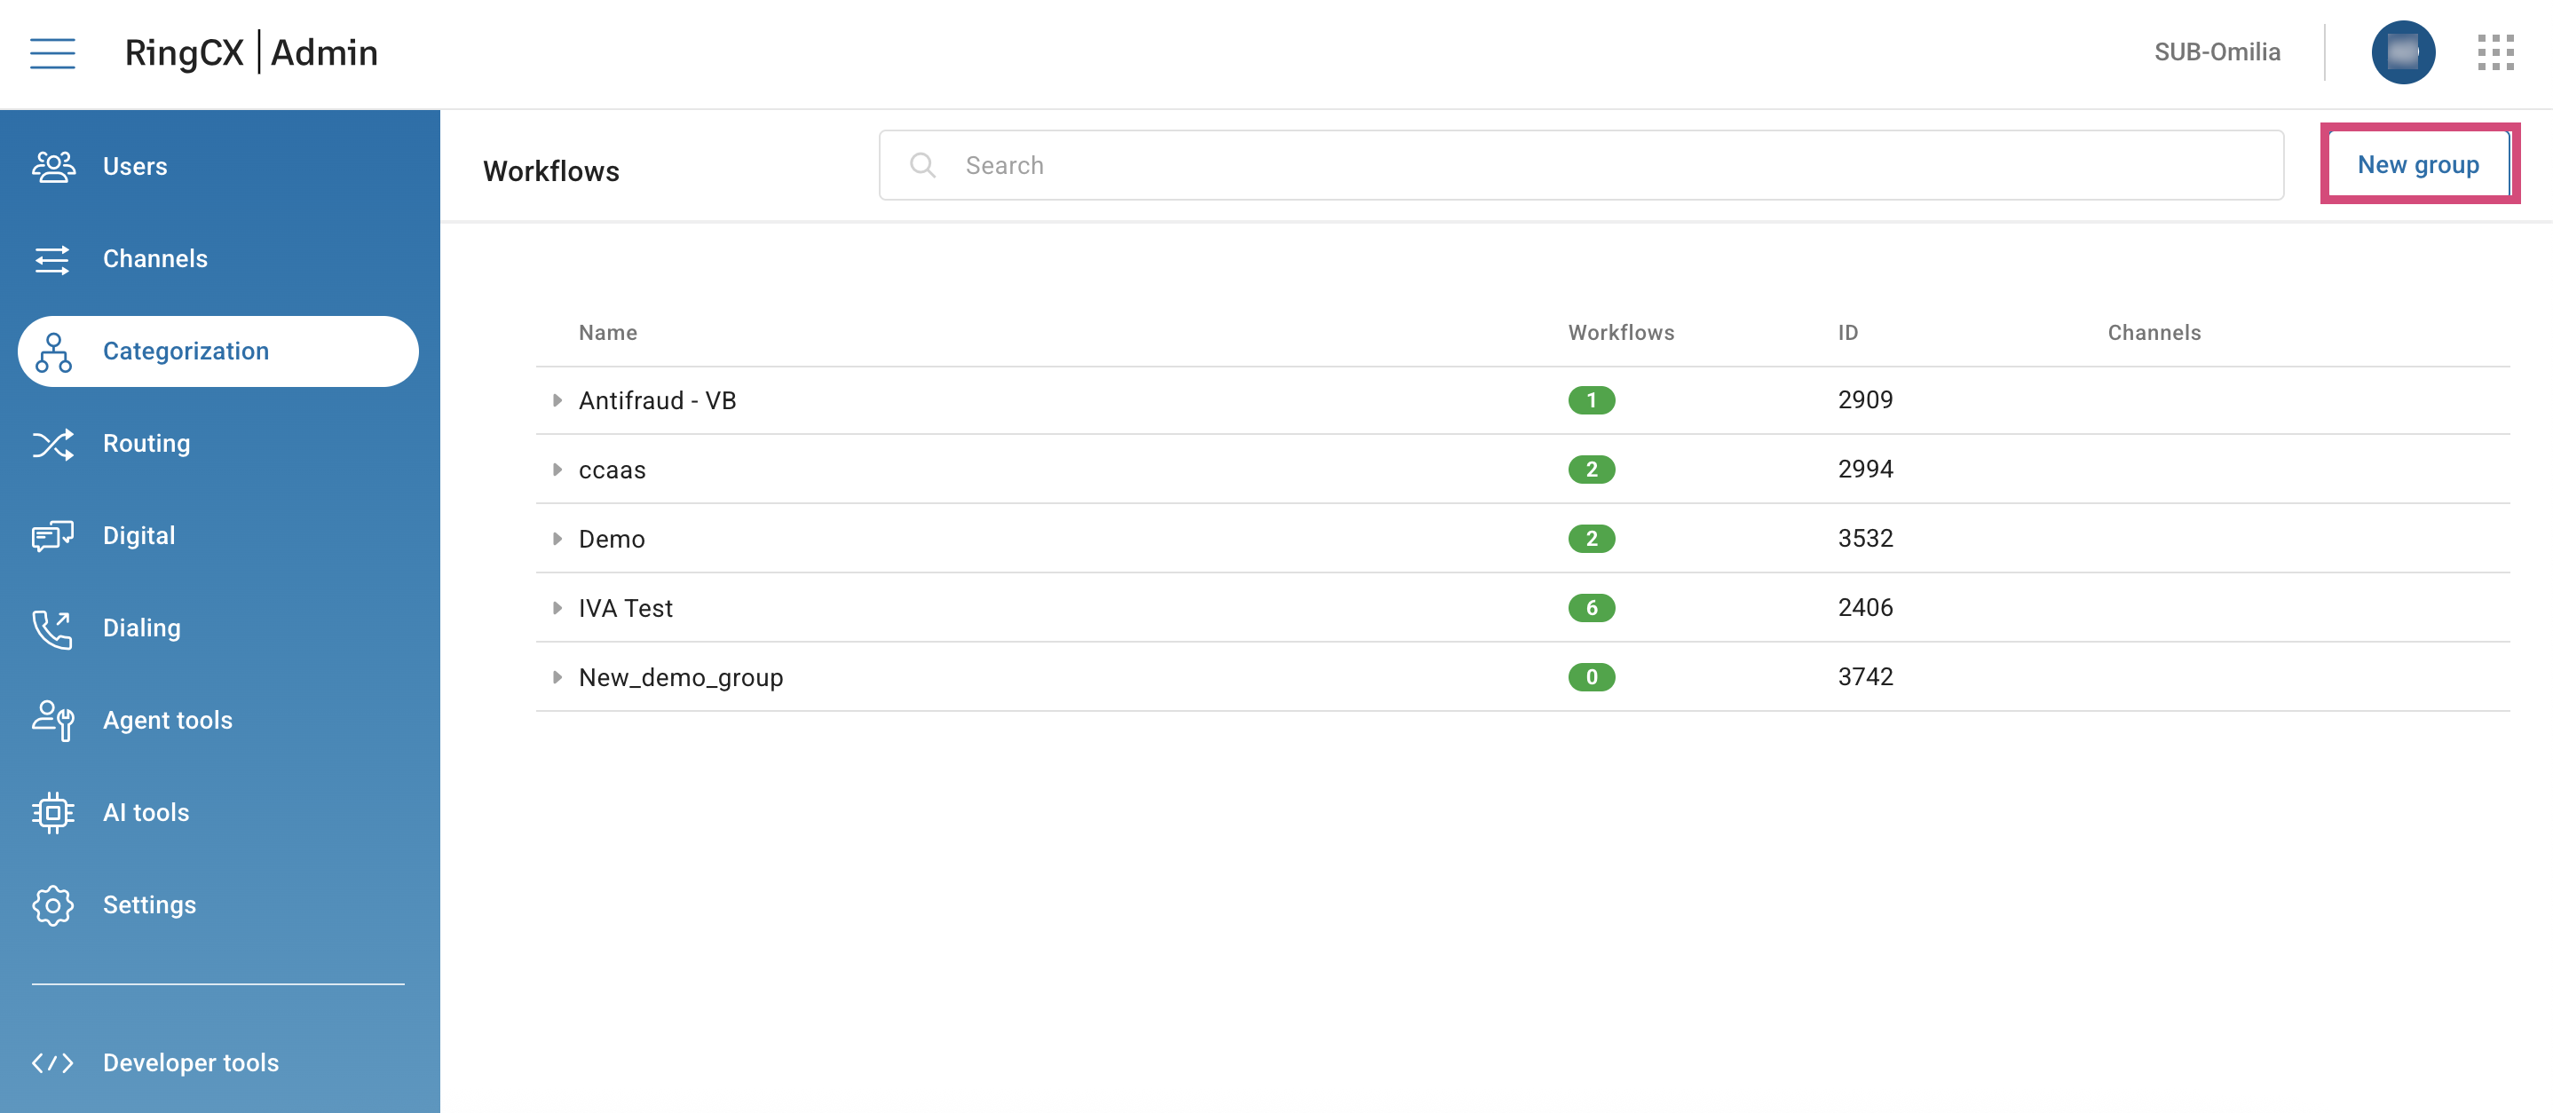Click the Developer tools code icon
Screen dimensions: 2553x1113
pos(52,1062)
